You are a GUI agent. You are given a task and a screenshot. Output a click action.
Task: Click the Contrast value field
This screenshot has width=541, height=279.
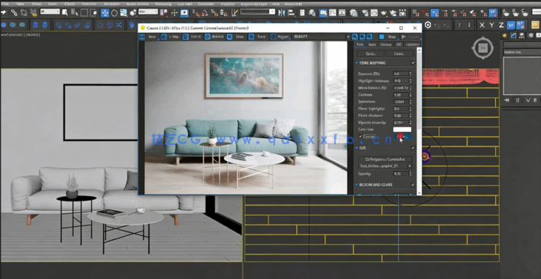(401, 95)
